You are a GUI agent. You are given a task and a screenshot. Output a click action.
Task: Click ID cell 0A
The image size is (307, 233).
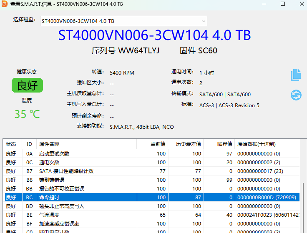pos(29,153)
